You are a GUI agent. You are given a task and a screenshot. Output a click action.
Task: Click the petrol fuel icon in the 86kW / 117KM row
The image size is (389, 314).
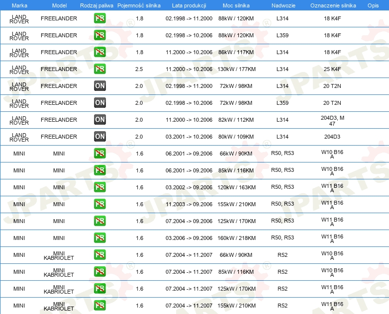(99, 52)
